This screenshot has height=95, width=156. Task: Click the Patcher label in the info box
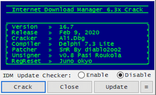(x=24, y=50)
